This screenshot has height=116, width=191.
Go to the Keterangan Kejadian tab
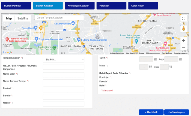80,5
